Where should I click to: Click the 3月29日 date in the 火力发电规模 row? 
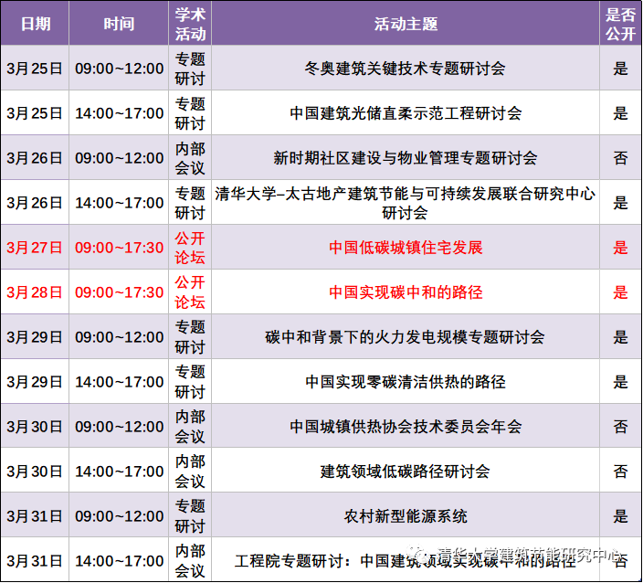[35, 337]
